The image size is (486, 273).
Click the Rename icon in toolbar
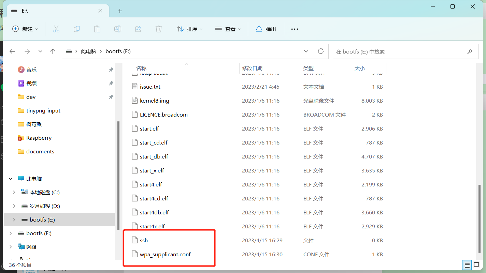point(118,29)
